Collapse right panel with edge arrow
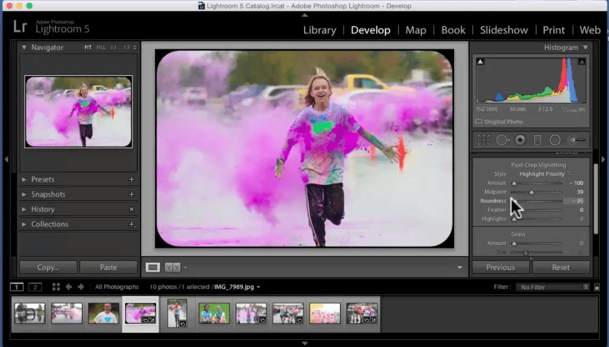The width and height of the screenshot is (609, 347). click(603, 159)
